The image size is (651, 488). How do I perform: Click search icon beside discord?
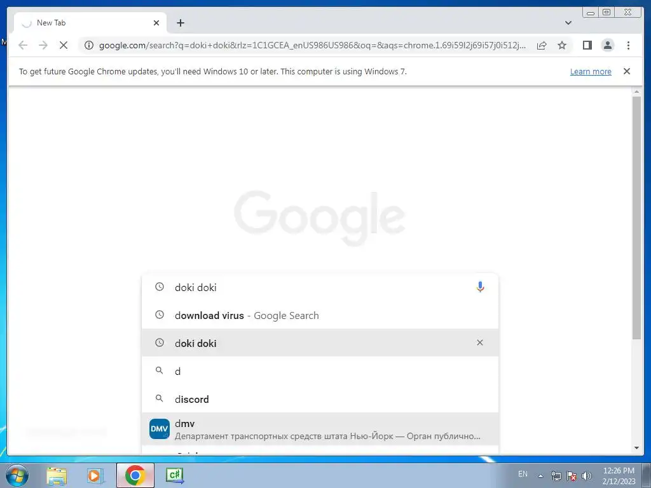pyautogui.click(x=159, y=398)
